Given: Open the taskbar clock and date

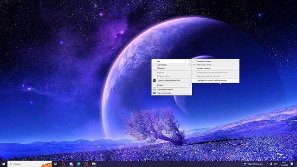Looking at the screenshot, I should coord(284,164).
